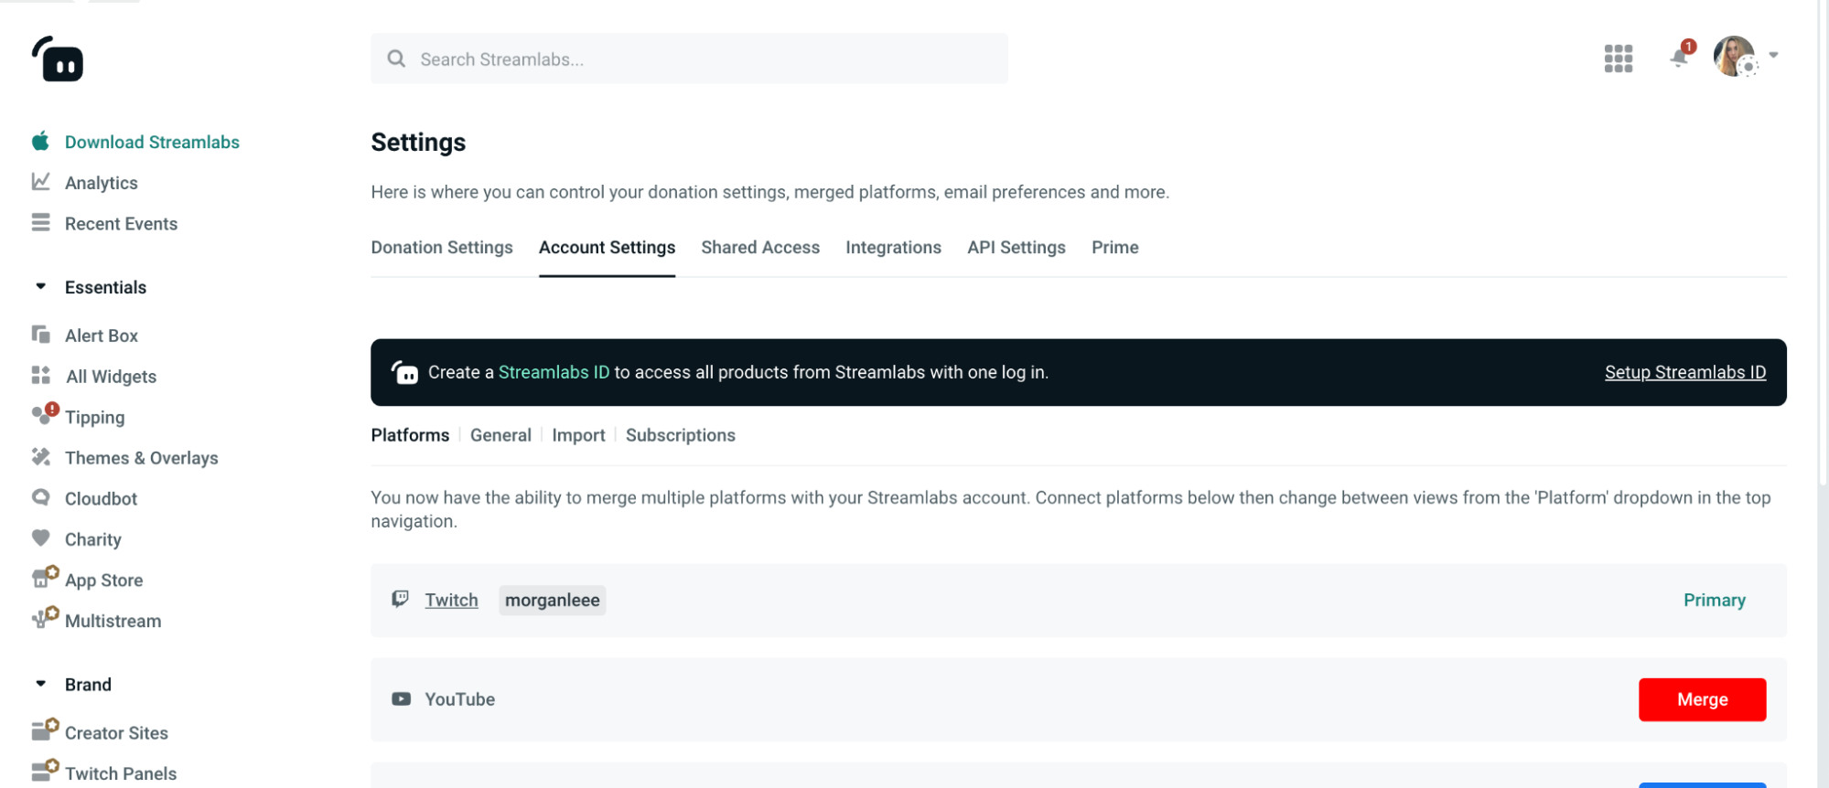Screen dimensions: 1829x788
Task: Click the Settings page heading
Action: (418, 143)
